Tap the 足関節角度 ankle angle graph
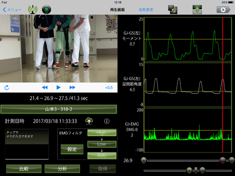Viewport: 235px width, 176px height. pos(188,84)
